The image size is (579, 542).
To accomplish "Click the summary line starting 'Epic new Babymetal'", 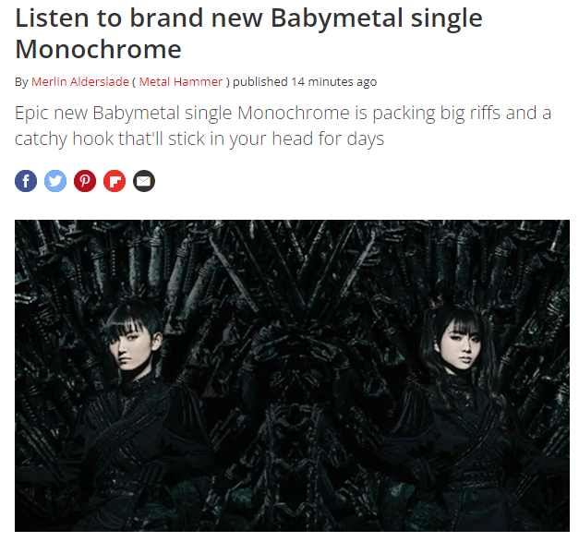I will [283, 113].
